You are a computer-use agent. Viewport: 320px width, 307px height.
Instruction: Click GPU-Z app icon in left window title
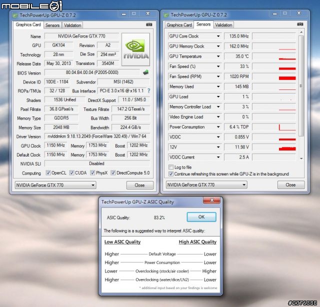[x=15, y=15]
